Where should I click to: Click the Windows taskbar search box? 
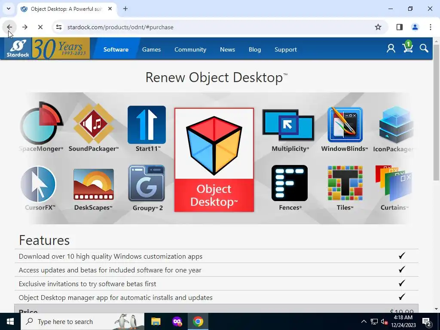tap(82, 321)
